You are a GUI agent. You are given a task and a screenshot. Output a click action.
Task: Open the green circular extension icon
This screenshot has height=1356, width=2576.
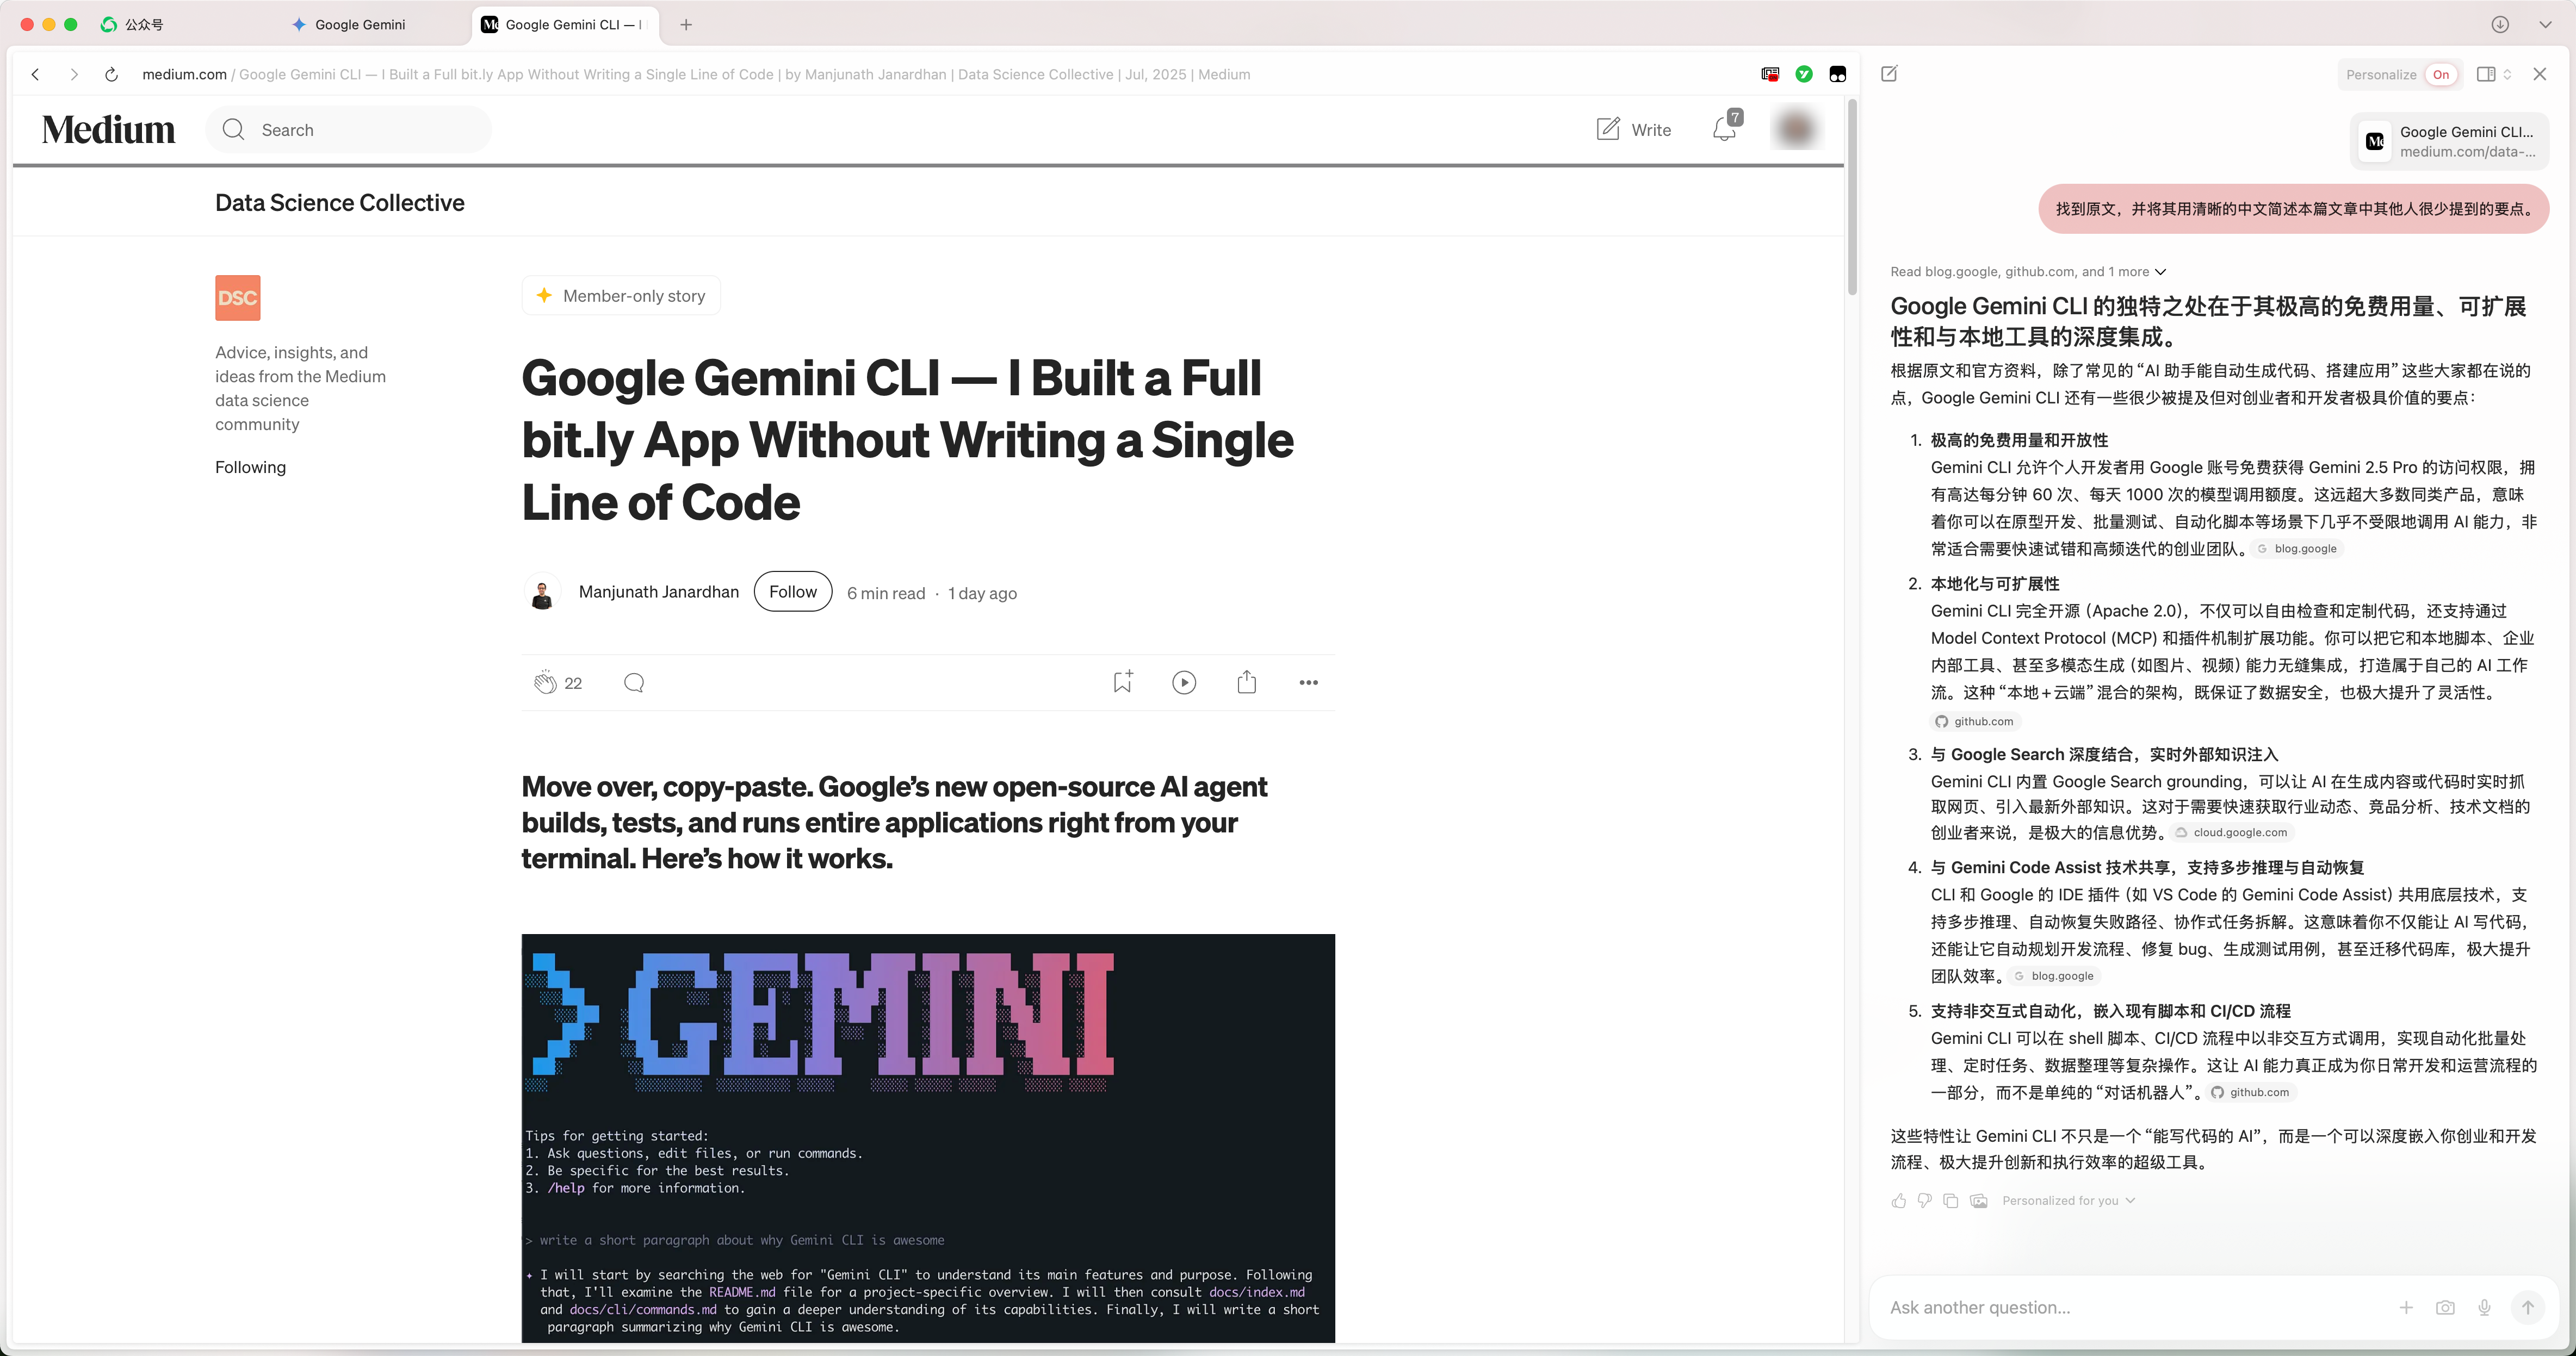click(x=1804, y=74)
